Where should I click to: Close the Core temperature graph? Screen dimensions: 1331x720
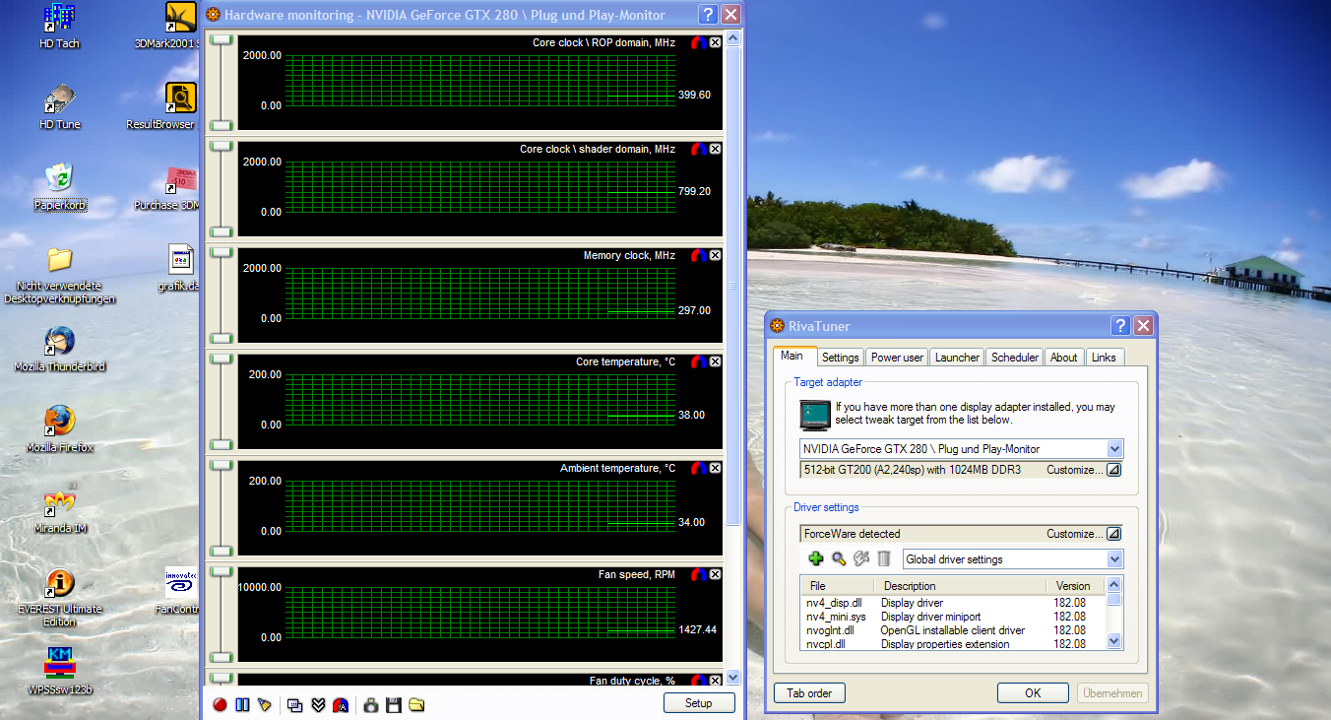pyautogui.click(x=716, y=361)
